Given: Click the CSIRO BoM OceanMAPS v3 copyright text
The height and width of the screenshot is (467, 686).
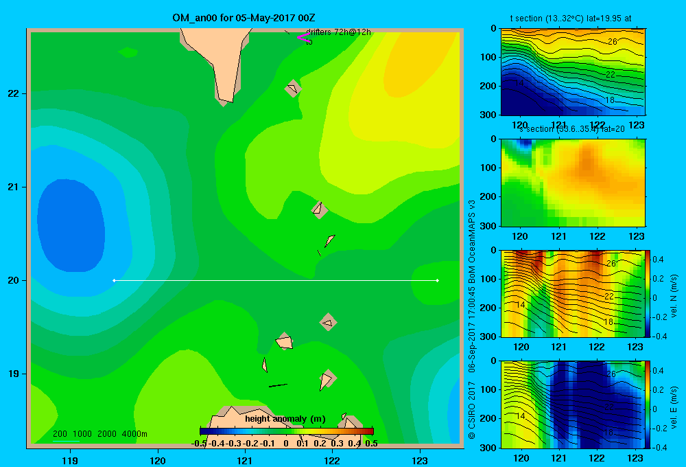Looking at the screenshot, I should 472,319.
